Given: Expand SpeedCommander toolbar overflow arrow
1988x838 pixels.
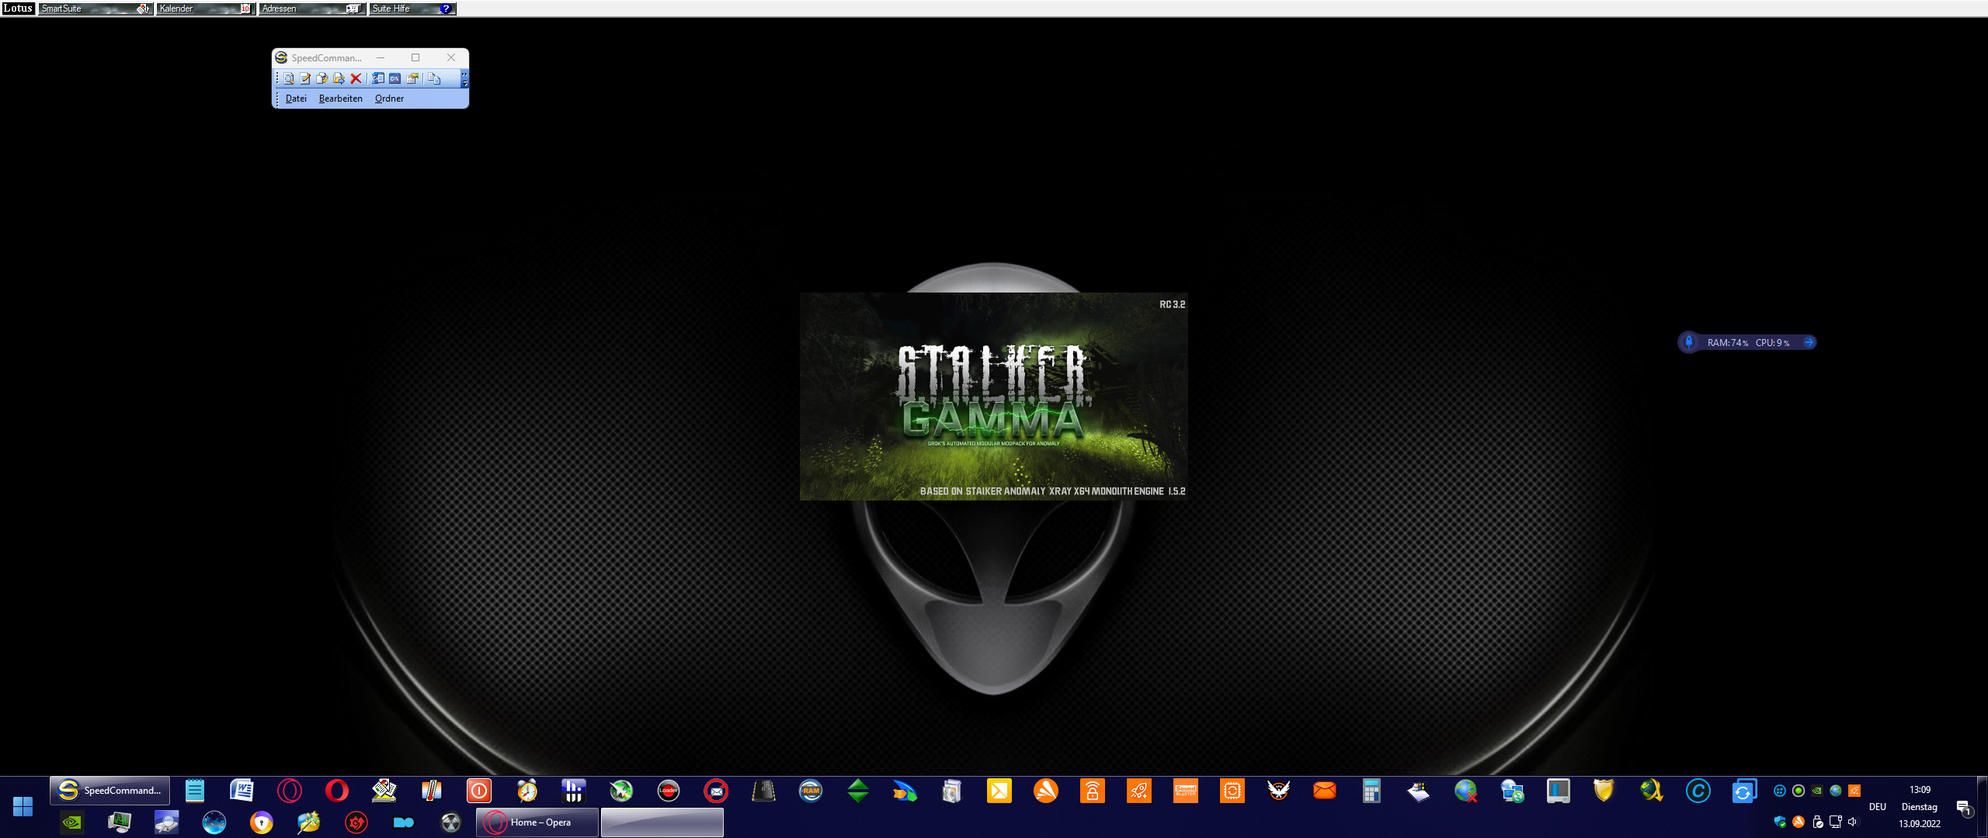Looking at the screenshot, I should 464,78.
